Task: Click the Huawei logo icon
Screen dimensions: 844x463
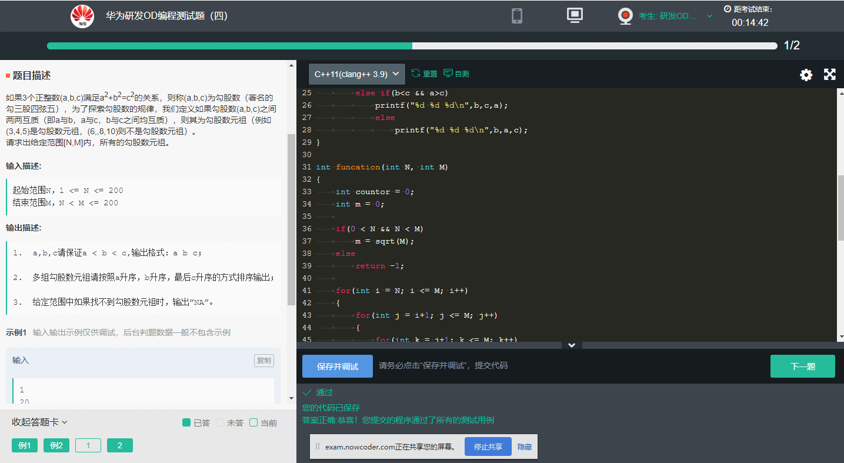Action: point(82,16)
